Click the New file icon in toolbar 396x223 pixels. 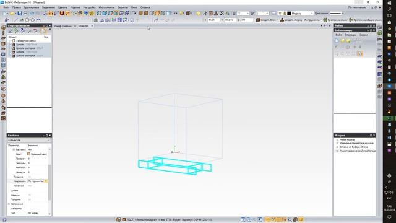[5, 14]
